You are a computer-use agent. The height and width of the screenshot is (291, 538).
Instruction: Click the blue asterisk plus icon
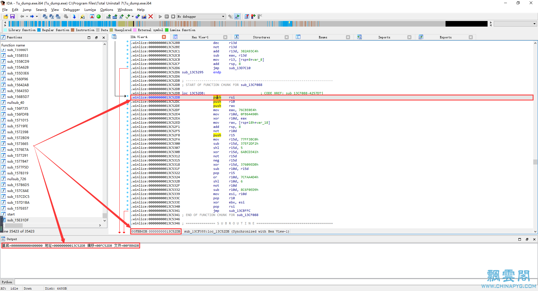[x=138, y=17]
